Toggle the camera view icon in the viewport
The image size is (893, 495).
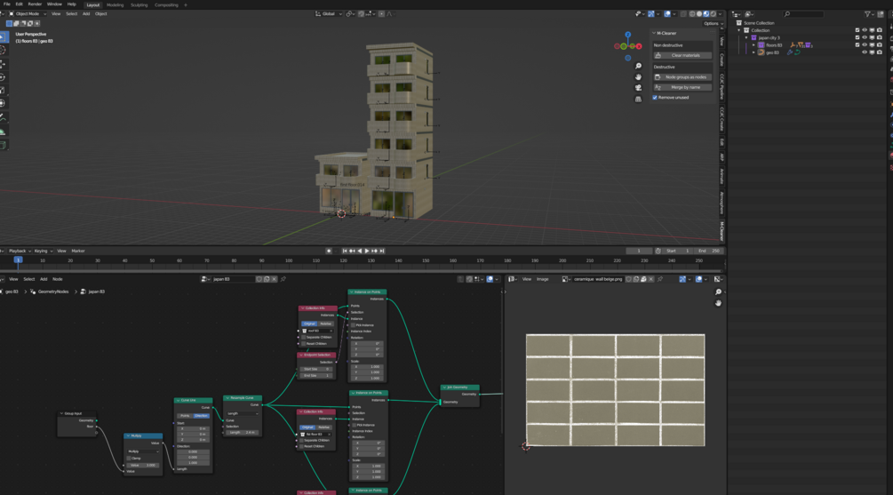pos(638,88)
